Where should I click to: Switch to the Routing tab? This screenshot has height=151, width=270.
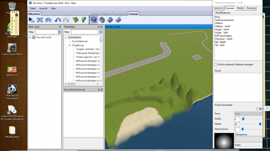point(251,8)
